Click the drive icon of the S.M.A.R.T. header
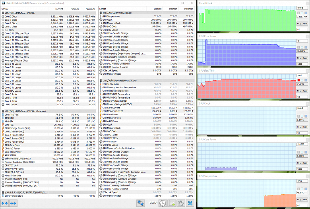Image resolution: width=310 pixels, height=209 pixels. point(3,192)
